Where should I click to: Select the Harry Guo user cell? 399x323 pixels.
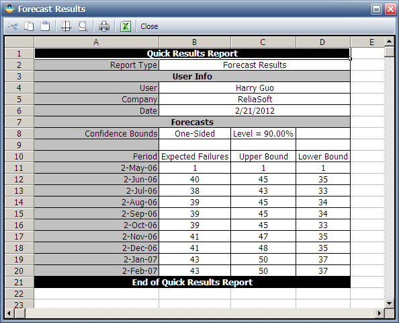[255, 87]
